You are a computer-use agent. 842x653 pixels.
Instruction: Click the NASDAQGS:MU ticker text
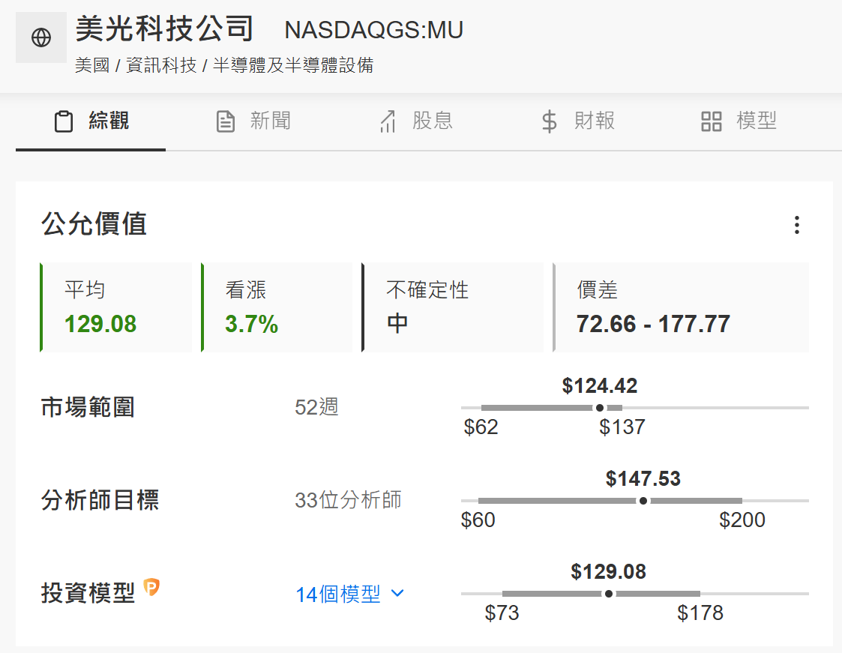point(373,30)
